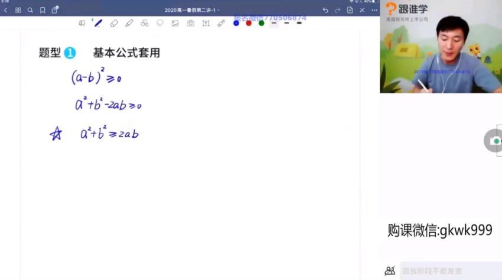Click the 题型 heading text
Image resolution: width=502 pixels, height=280 pixels.
click(50, 53)
